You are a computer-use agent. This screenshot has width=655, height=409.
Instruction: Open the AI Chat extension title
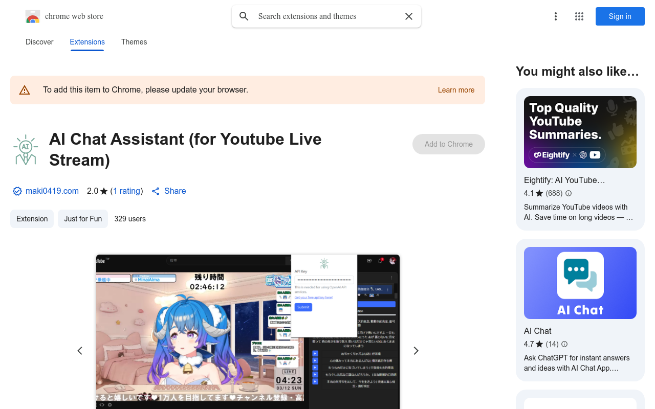[538, 331]
